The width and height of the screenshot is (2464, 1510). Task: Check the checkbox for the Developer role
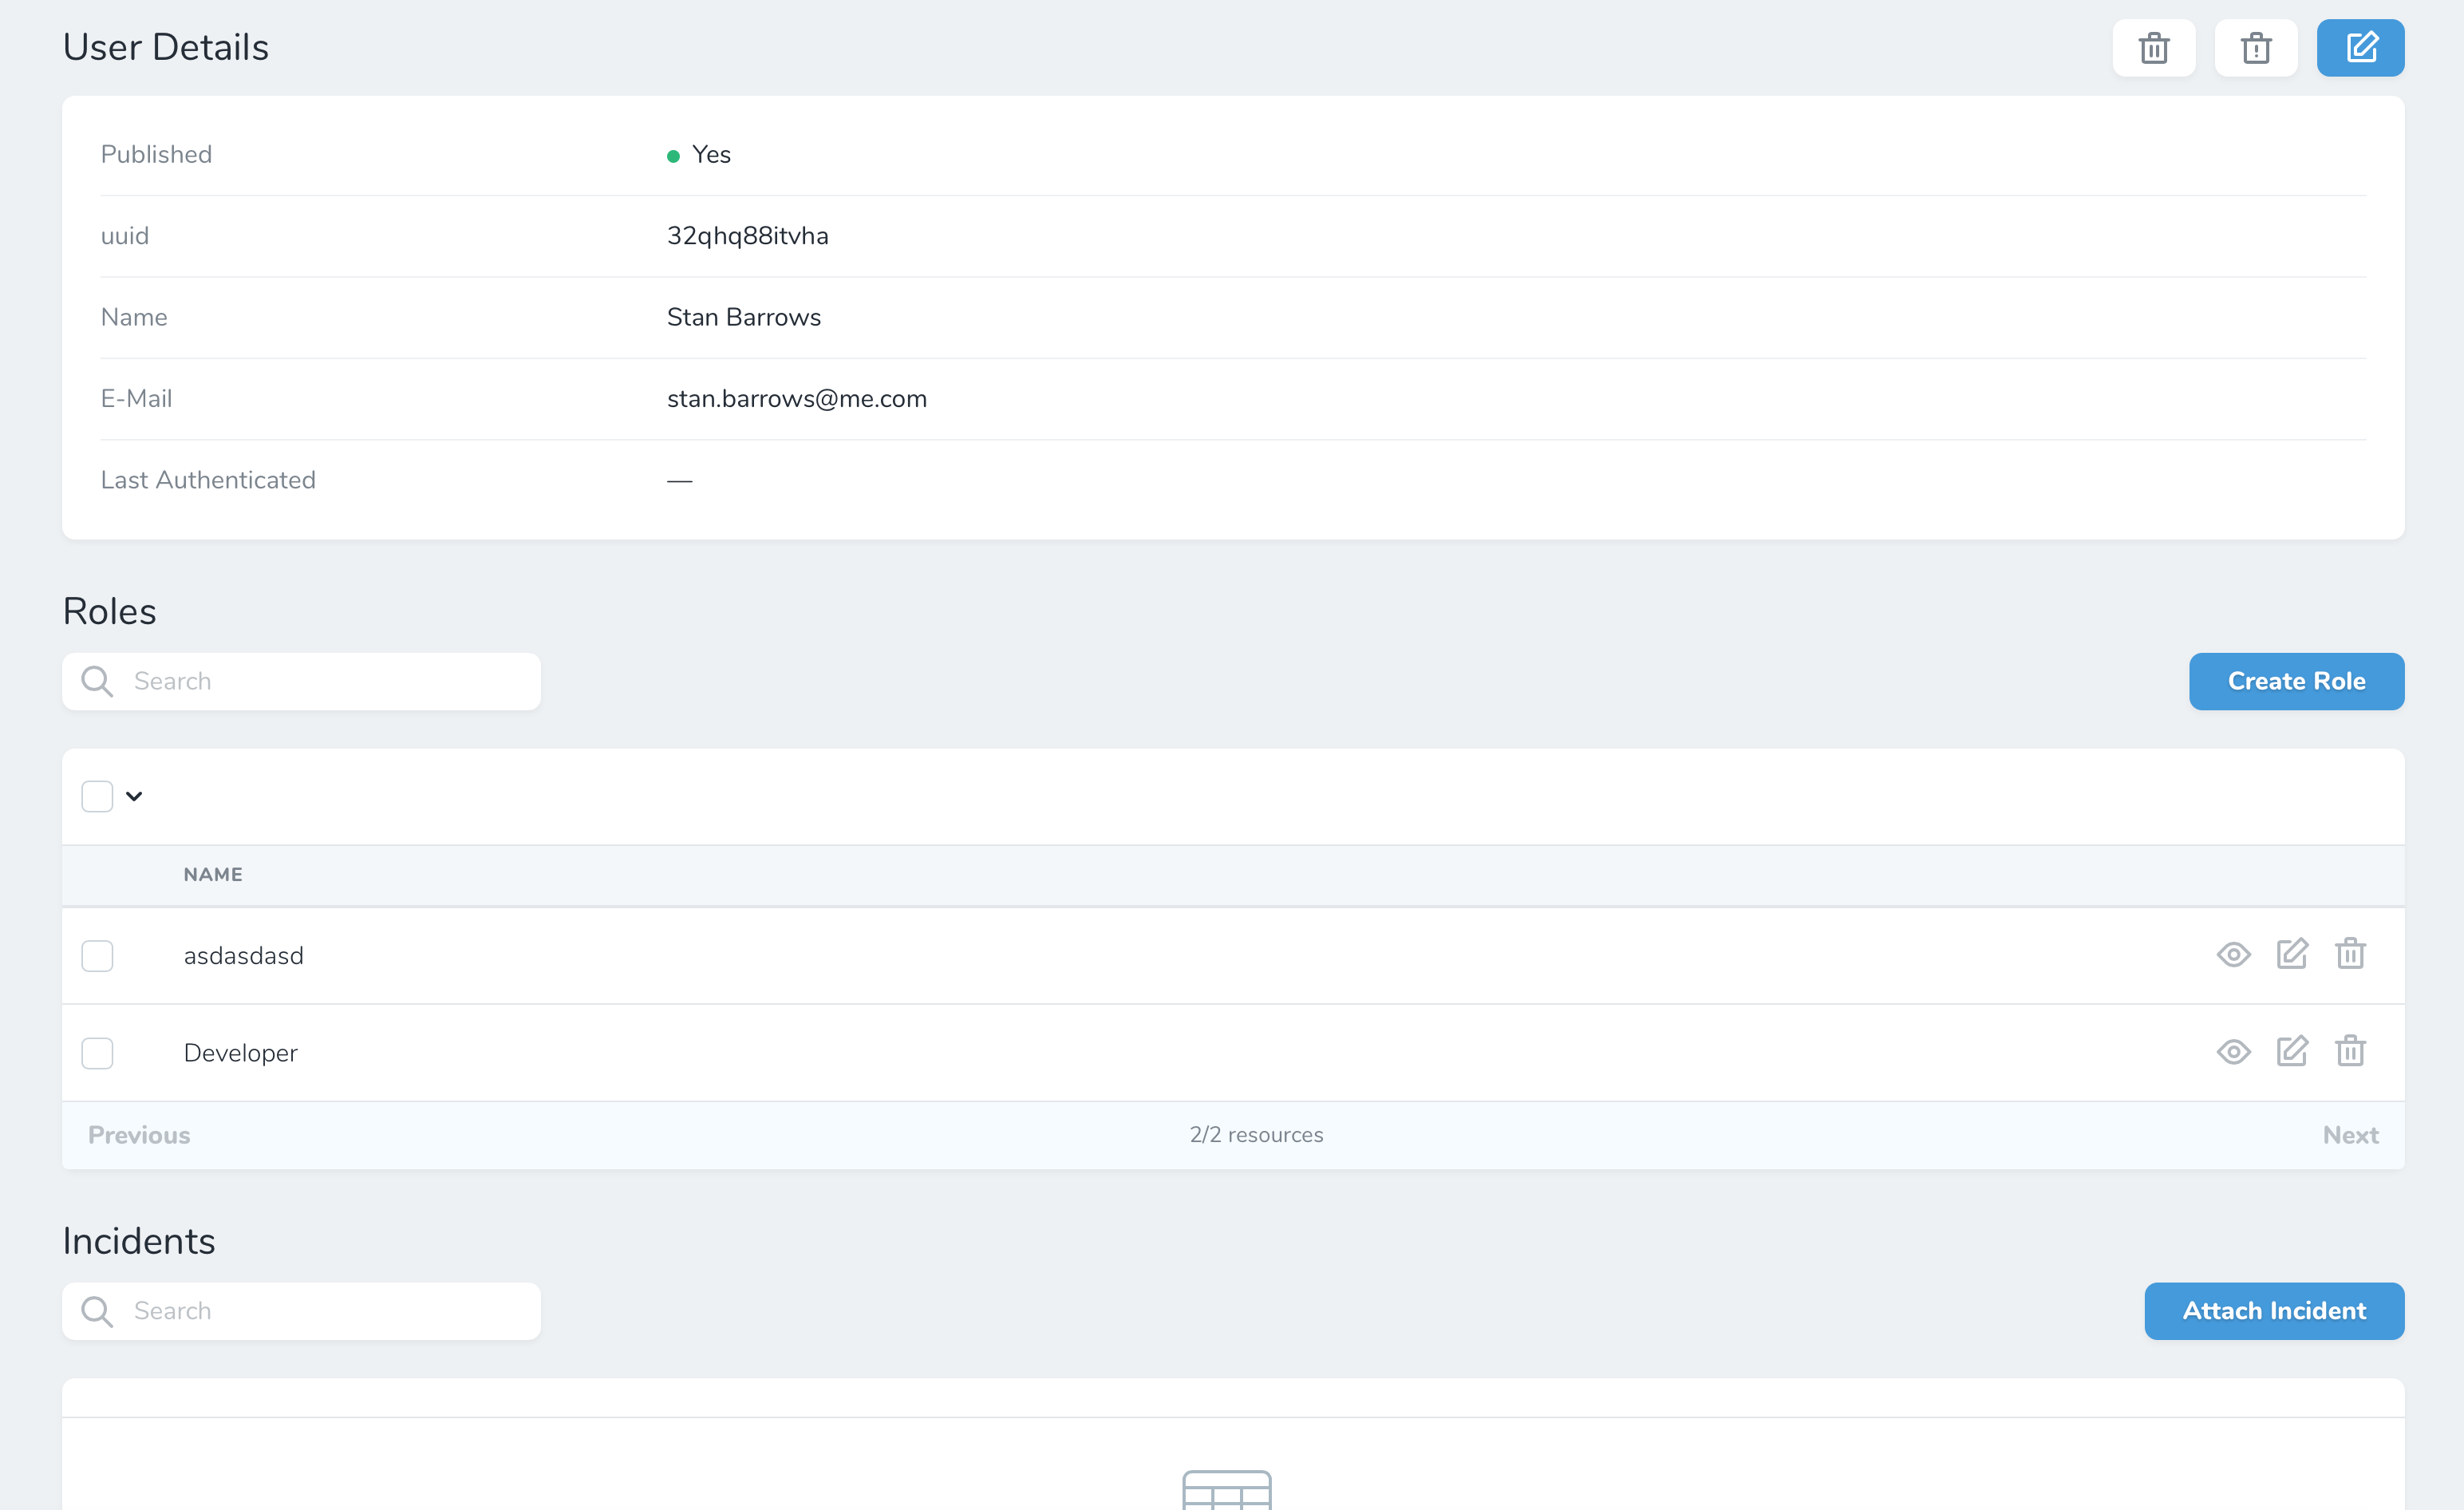click(97, 1052)
